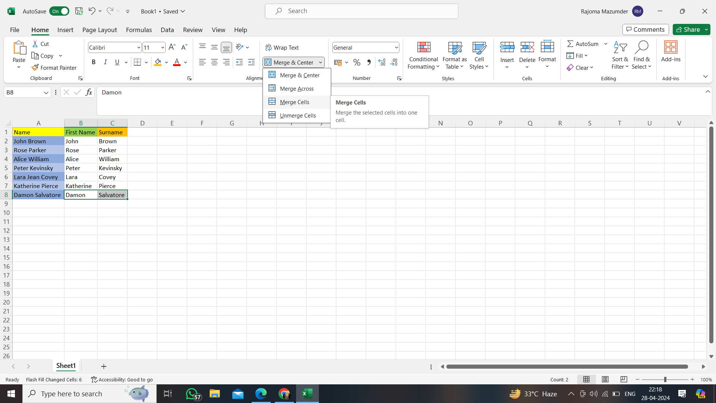716x403 pixels.
Task: Decrease indent of cell contents
Action: [x=239, y=62]
